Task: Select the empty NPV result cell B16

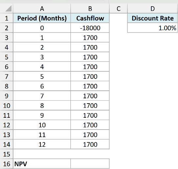Action: coord(90,164)
